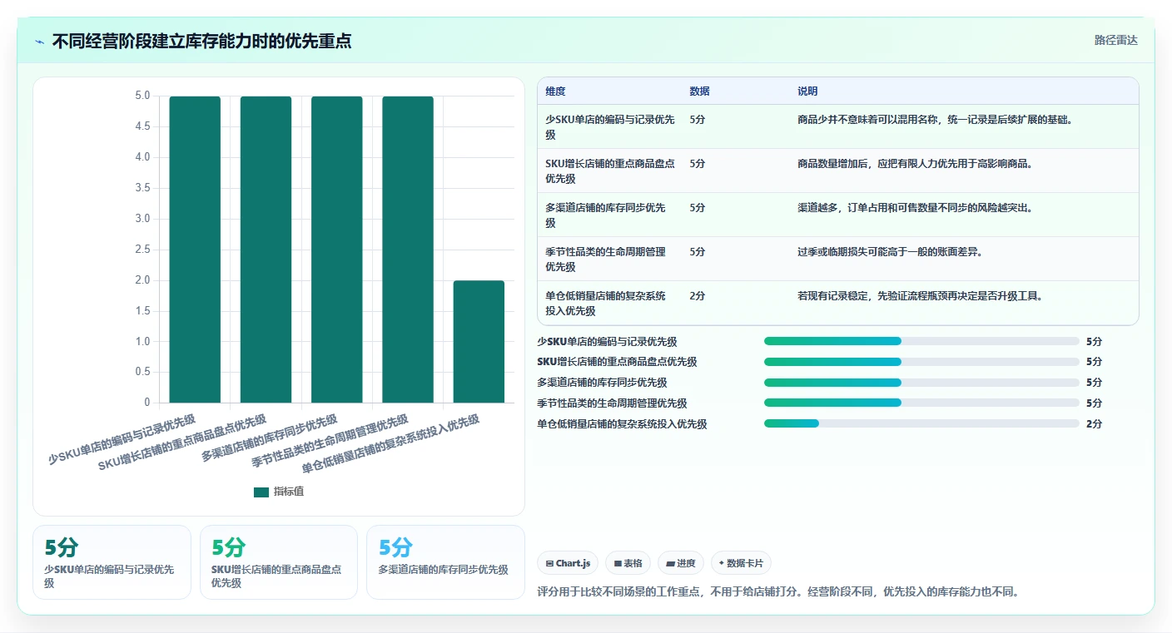Click the short bar for 单仓低销量店铺的复杂系统投入优先级
The width and height of the screenshot is (1172, 633).
[x=479, y=342]
